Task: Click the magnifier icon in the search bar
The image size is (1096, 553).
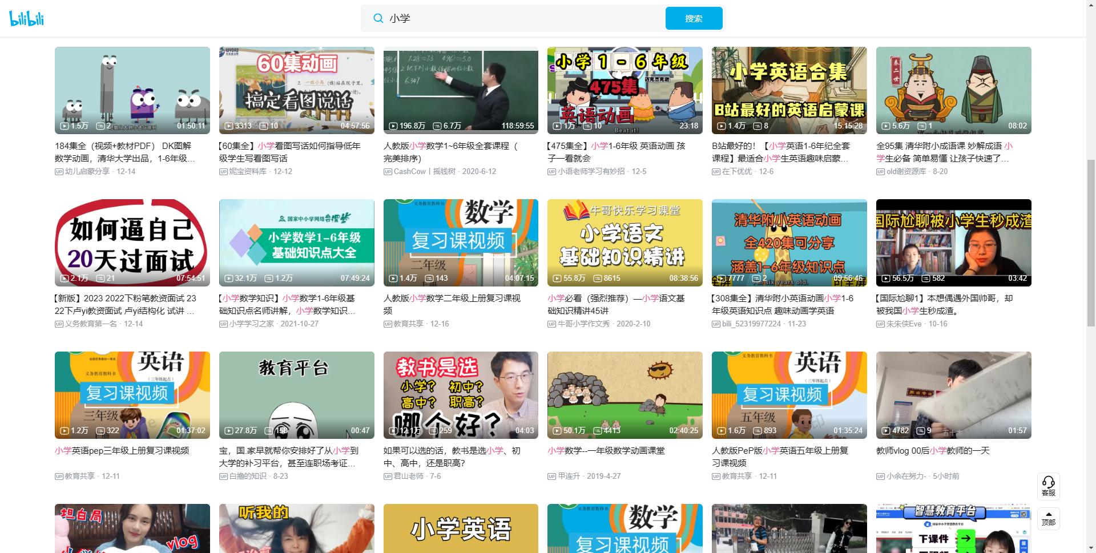Action: [x=378, y=18]
